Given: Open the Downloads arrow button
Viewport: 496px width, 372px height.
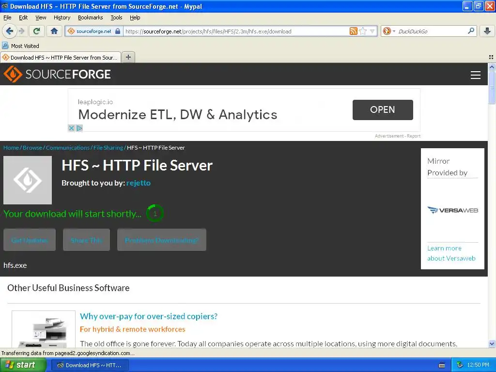Looking at the screenshot, I should [x=487, y=31].
